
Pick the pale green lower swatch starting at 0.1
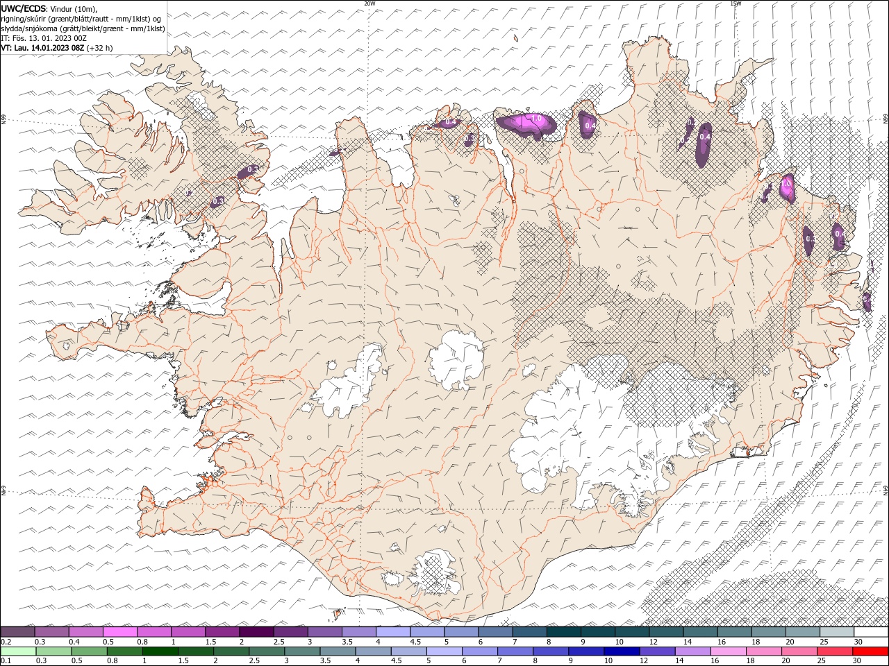[x=18, y=651]
